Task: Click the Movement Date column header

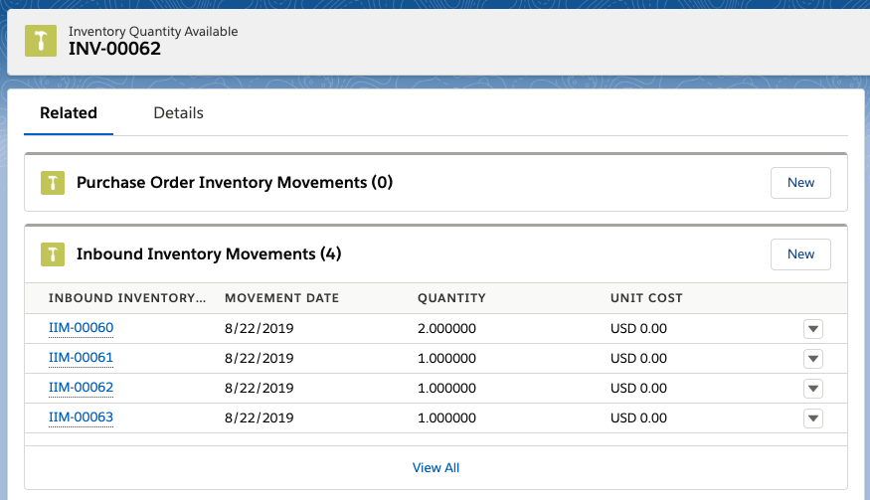Action: [281, 298]
